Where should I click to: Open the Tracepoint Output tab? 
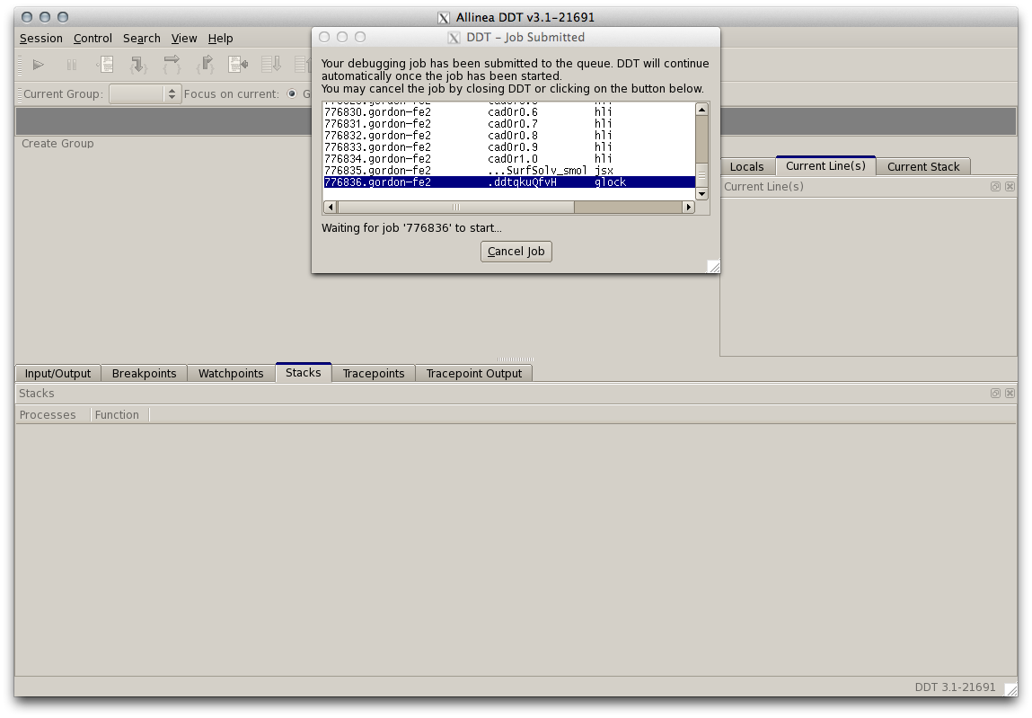(474, 374)
